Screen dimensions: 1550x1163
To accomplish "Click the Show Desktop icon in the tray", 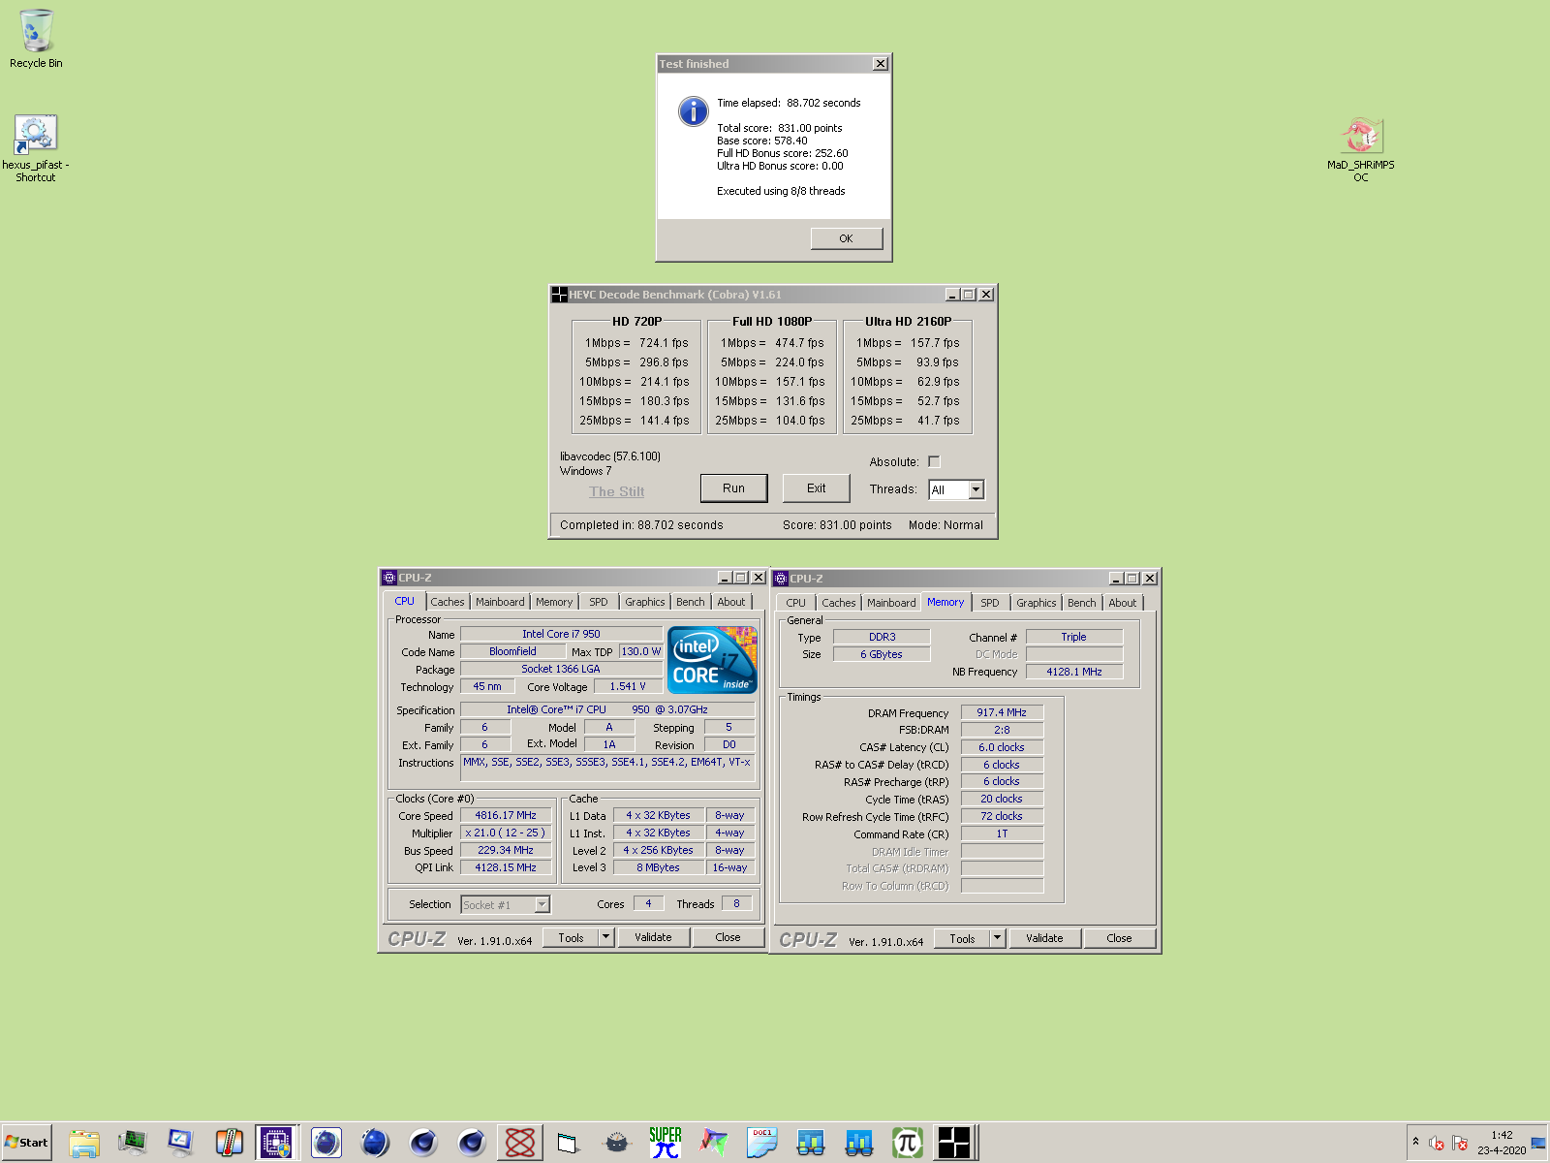I will tap(1538, 1144).
